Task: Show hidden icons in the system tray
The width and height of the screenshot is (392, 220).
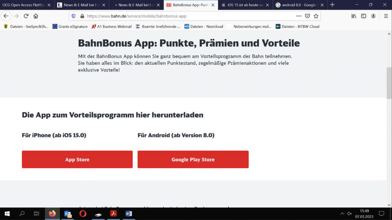Action: tap(342, 213)
